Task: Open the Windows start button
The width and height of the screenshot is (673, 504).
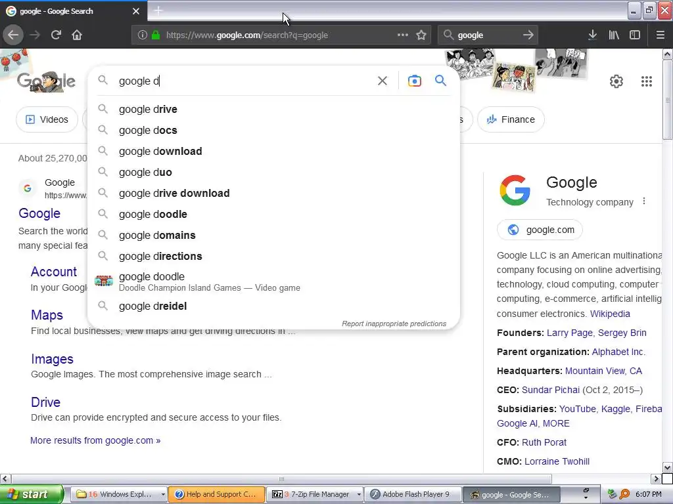Action: (32, 494)
